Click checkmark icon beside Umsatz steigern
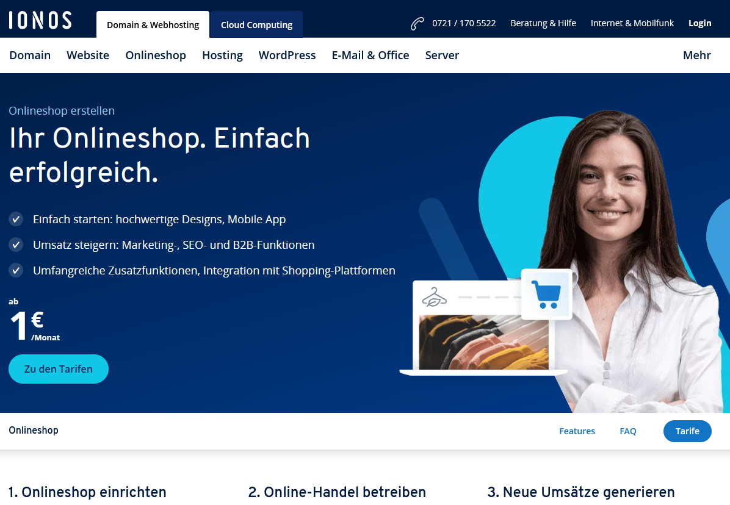The image size is (730, 505). coord(16,245)
